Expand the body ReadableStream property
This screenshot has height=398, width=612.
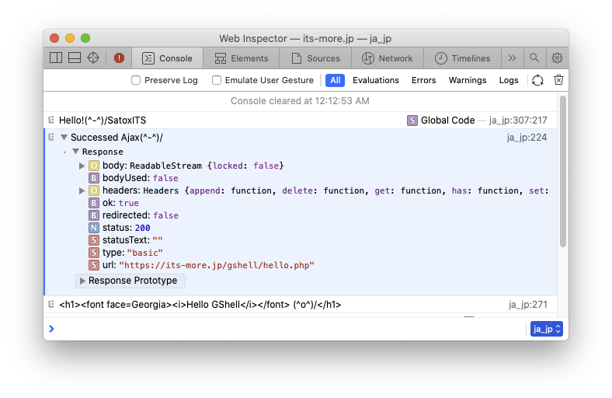pyautogui.click(x=82, y=166)
